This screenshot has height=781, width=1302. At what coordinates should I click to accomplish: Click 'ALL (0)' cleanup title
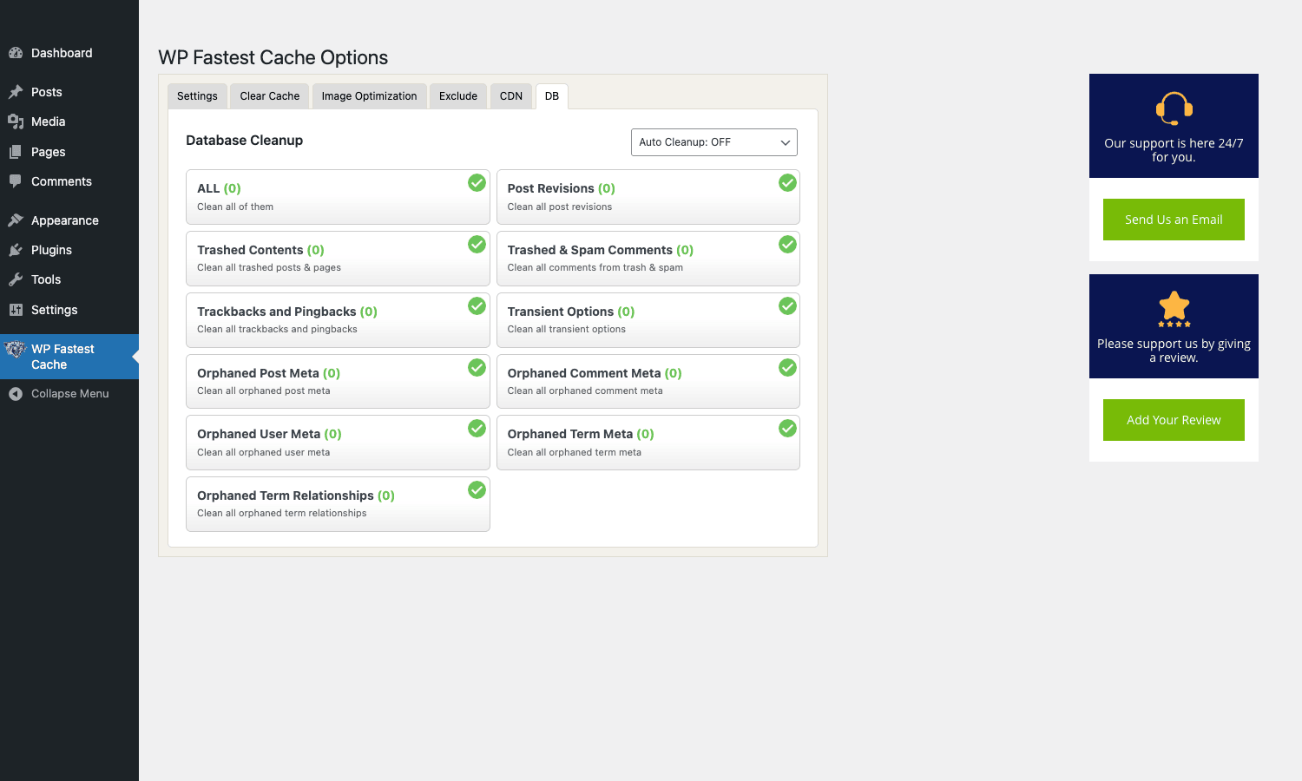(219, 188)
